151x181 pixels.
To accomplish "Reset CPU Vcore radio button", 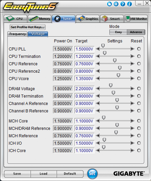I will point(139,78).
